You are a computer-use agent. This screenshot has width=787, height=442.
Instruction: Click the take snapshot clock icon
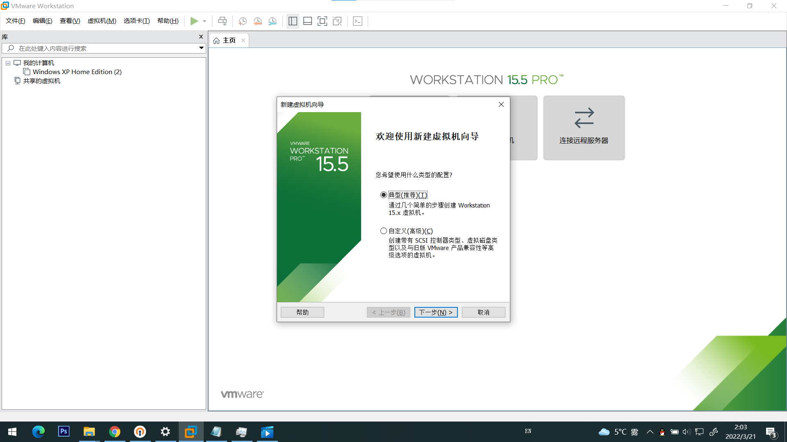tap(242, 21)
